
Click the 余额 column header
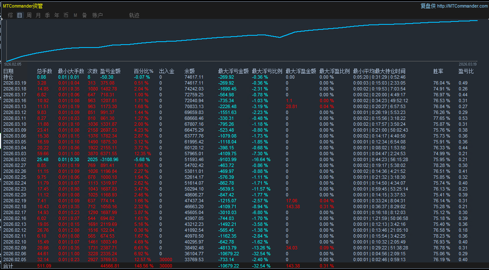click(x=190, y=71)
